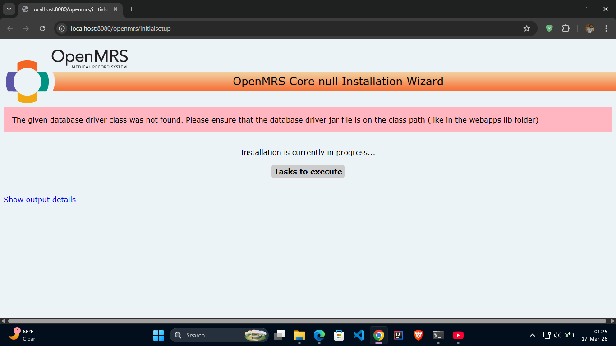Open a new browser tab
This screenshot has width=616, height=346.
tap(132, 9)
